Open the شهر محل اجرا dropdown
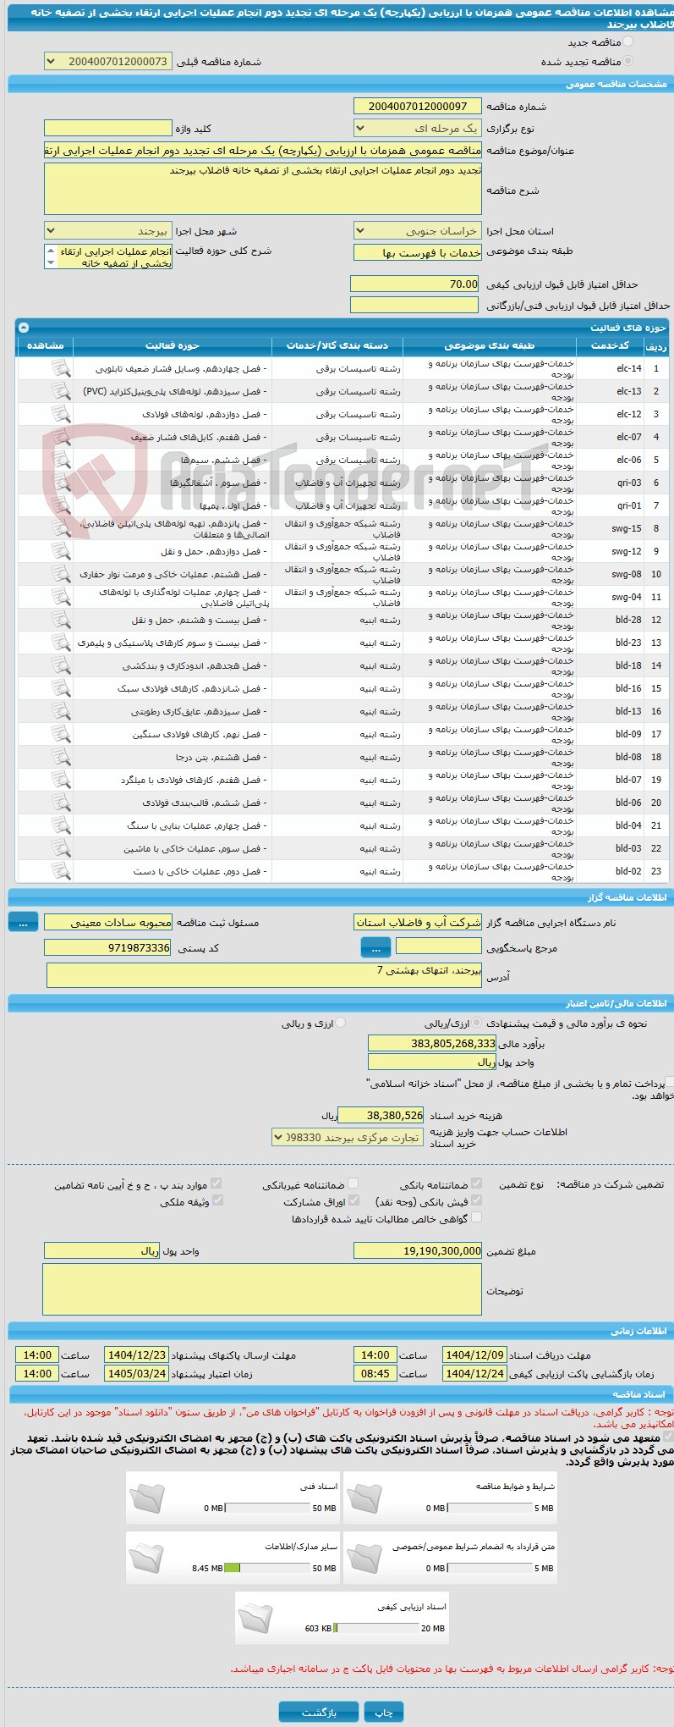Screen dimensions: 674x1727 point(108,231)
